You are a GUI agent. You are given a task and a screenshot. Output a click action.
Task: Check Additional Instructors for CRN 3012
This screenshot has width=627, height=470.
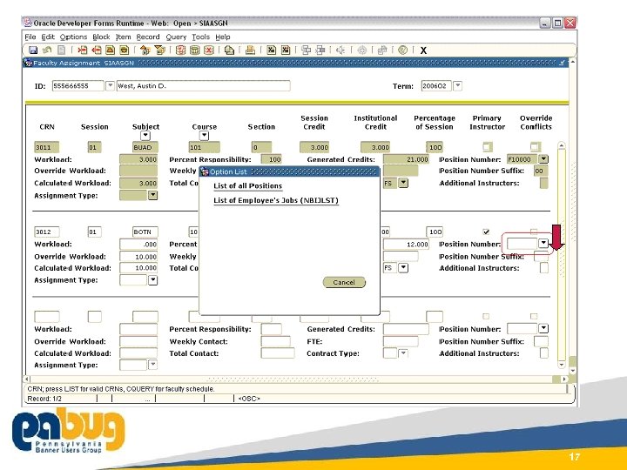coord(543,268)
